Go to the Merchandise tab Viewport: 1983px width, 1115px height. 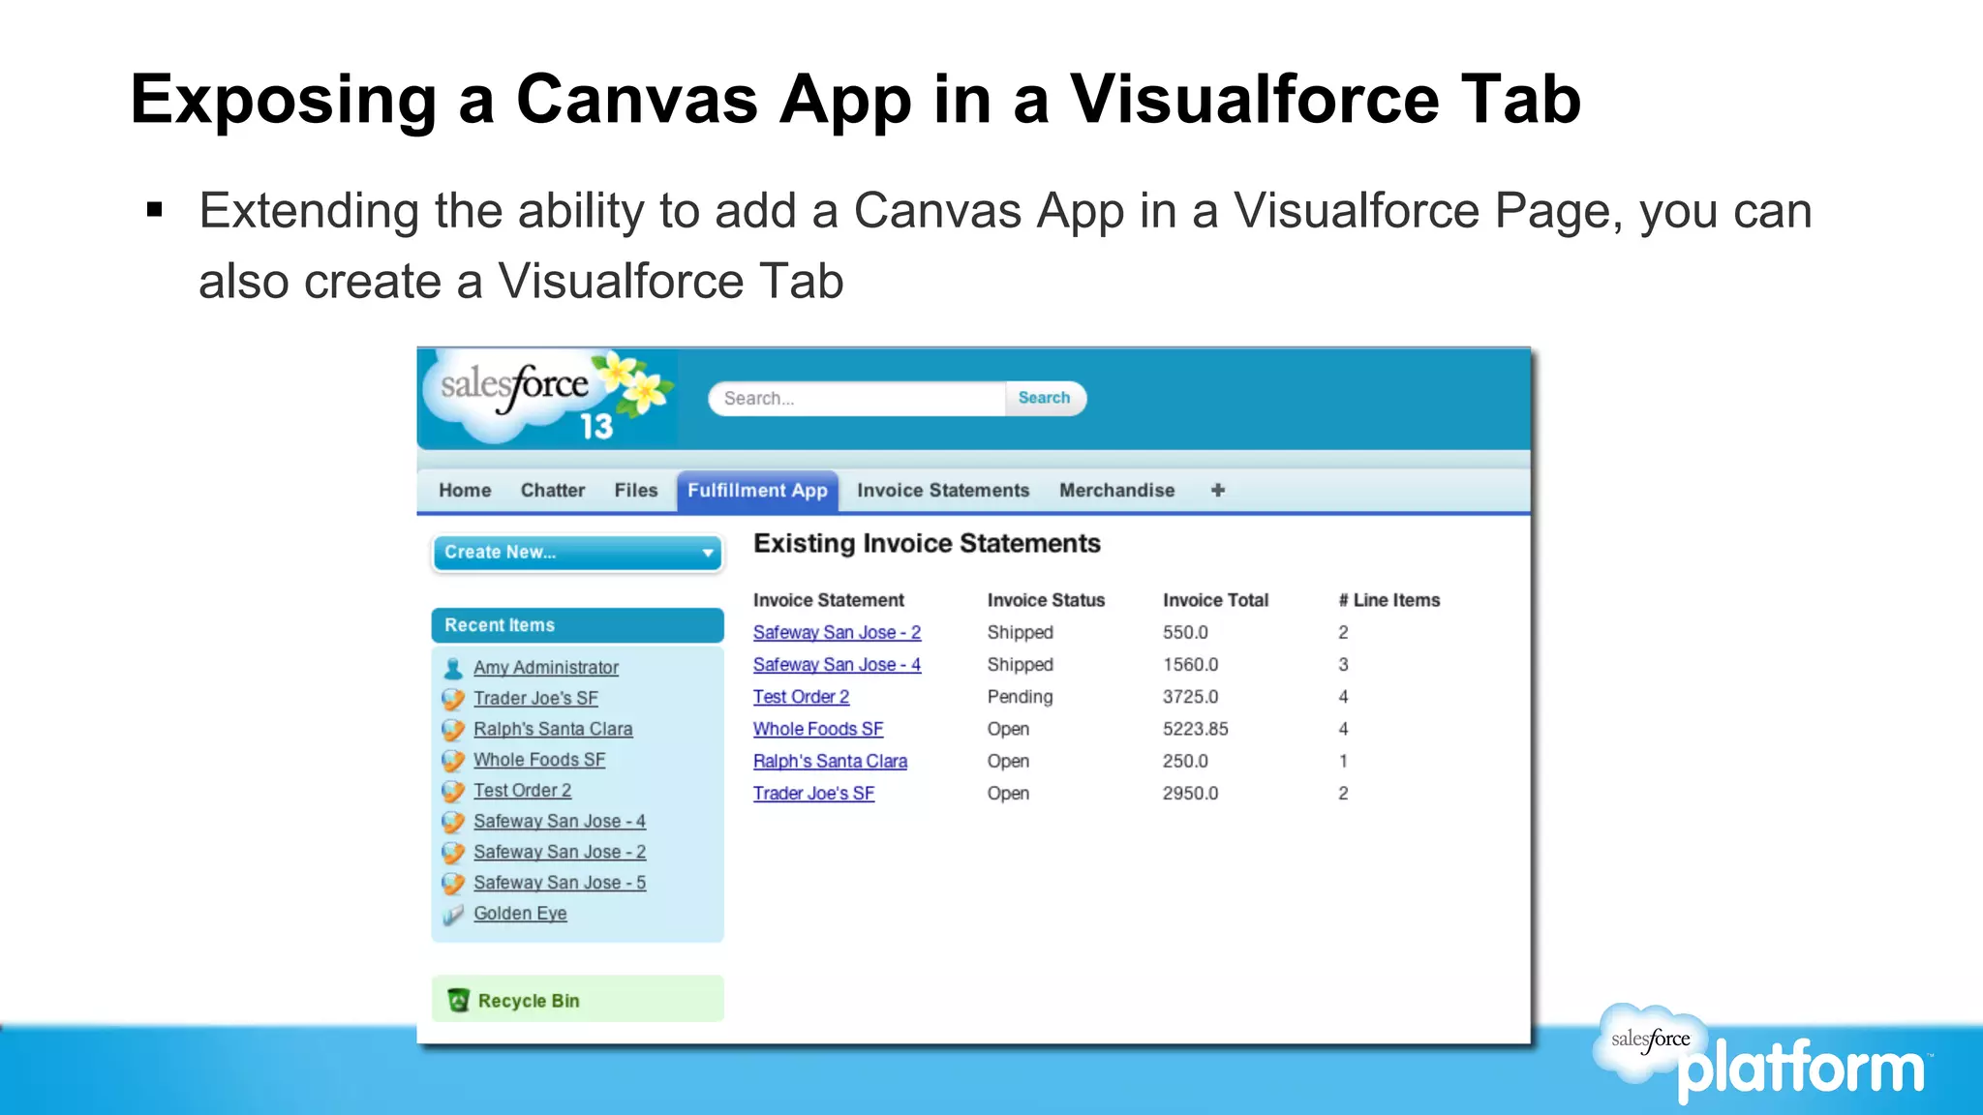[1116, 491]
